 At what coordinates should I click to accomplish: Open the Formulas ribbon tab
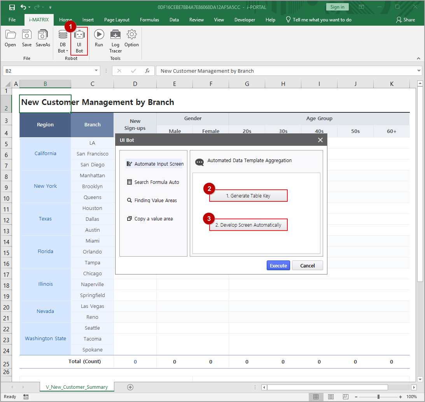pos(149,20)
